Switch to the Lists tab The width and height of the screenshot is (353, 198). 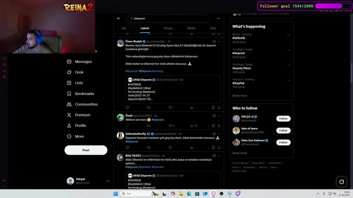(213, 28)
